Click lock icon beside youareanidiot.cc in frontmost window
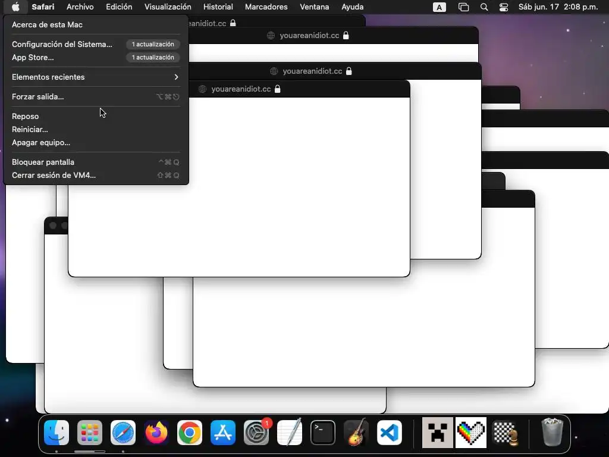609x457 pixels. tap(277, 89)
